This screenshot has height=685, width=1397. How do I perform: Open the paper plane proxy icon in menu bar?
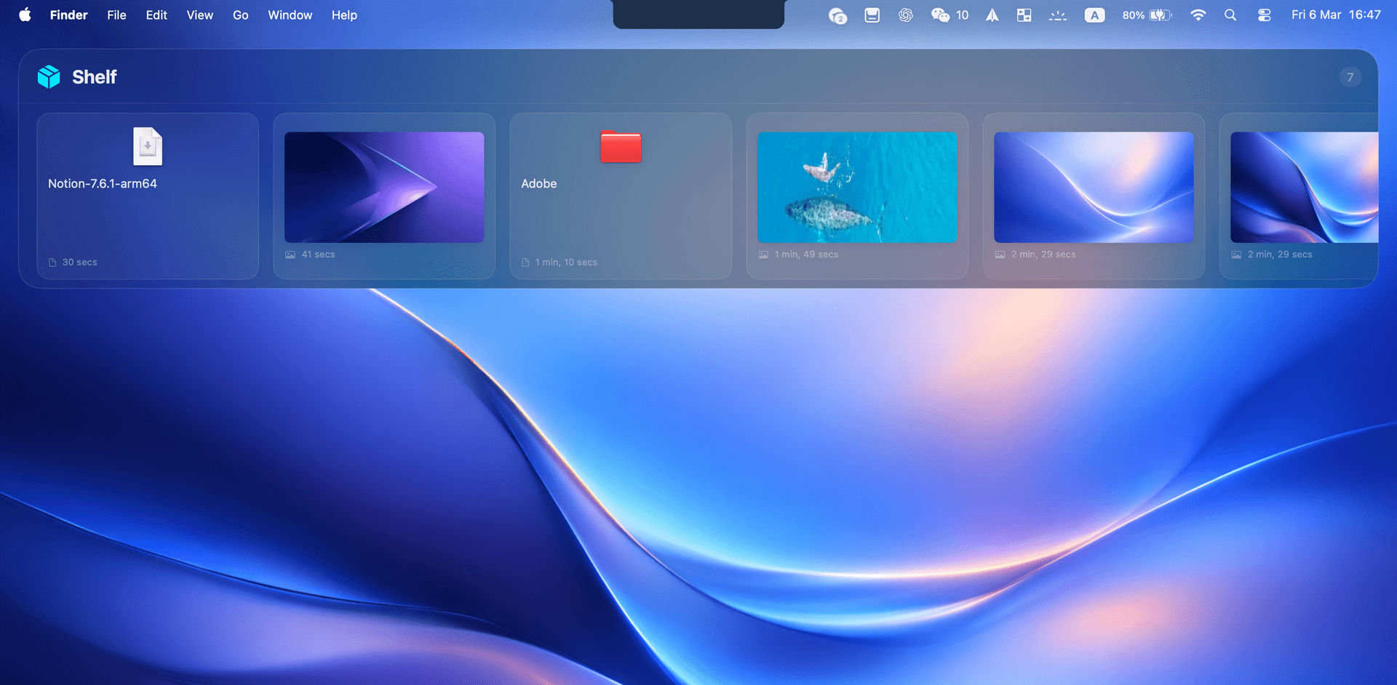[992, 15]
